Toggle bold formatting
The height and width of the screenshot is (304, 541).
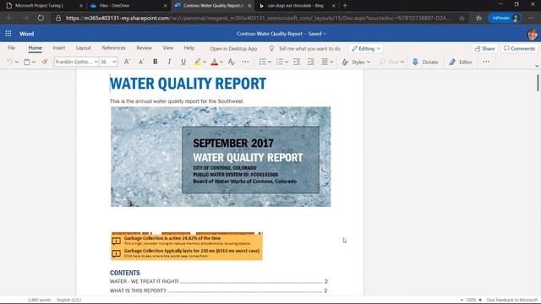point(156,62)
